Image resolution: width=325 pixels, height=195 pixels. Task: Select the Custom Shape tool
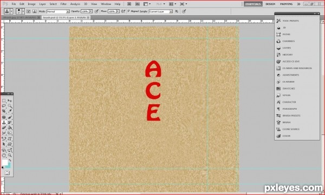click(10, 144)
